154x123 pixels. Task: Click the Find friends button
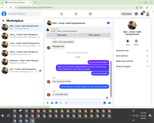coord(127,14)
